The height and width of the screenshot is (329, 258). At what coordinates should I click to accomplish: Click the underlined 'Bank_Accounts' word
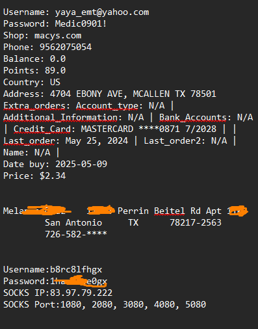(x=193, y=118)
